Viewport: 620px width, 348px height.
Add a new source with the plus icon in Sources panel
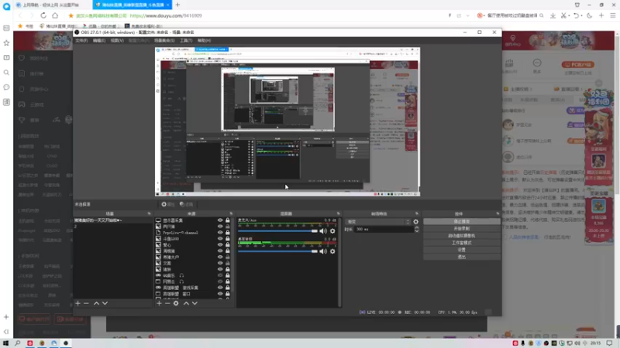click(x=159, y=303)
